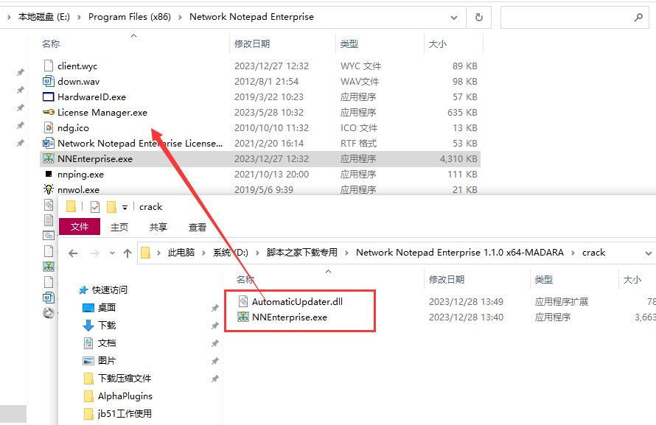Sort by 名称 column in Program Files window
The image size is (656, 425).
[x=51, y=44]
